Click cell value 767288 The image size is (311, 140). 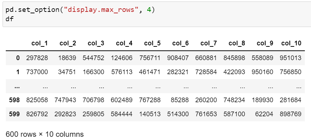[150, 100]
